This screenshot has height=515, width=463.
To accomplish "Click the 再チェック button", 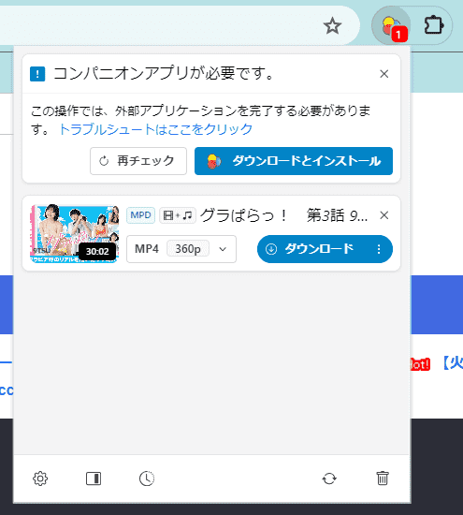I will point(138,161).
